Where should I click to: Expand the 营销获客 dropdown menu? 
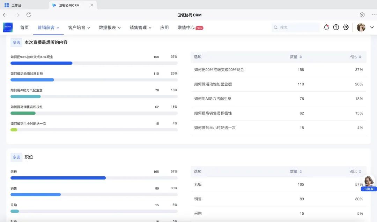[48, 28]
